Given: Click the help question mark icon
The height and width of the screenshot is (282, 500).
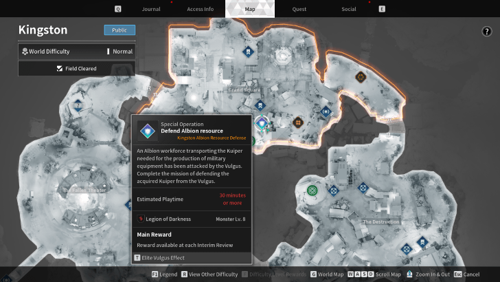Looking at the screenshot, I should 487,32.
